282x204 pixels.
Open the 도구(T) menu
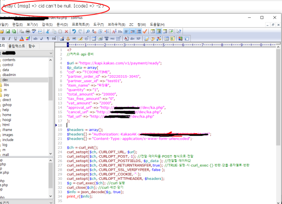98,25
